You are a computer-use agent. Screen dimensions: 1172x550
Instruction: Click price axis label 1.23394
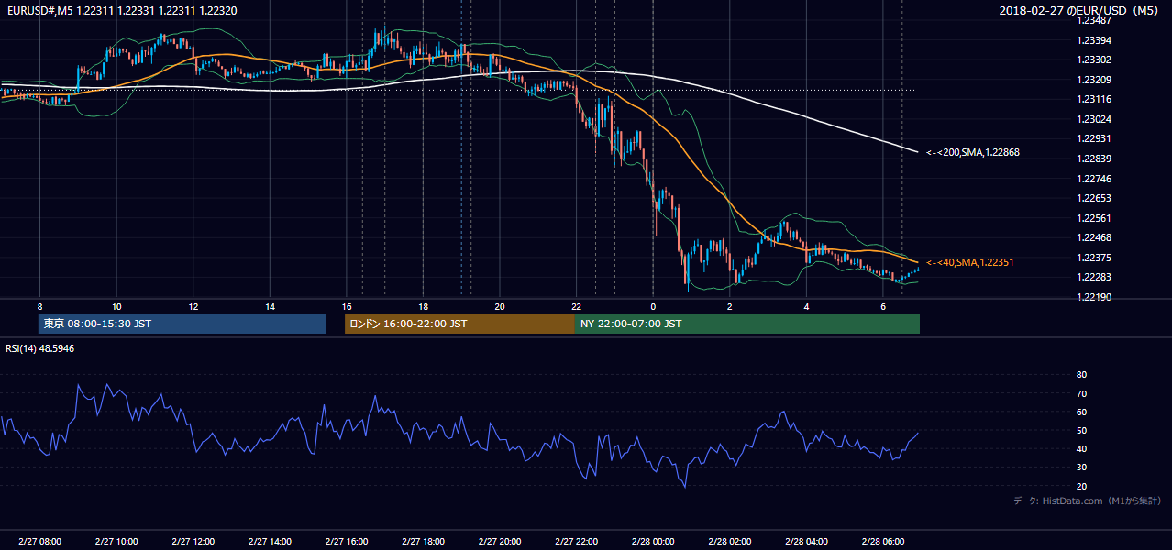[1093, 40]
